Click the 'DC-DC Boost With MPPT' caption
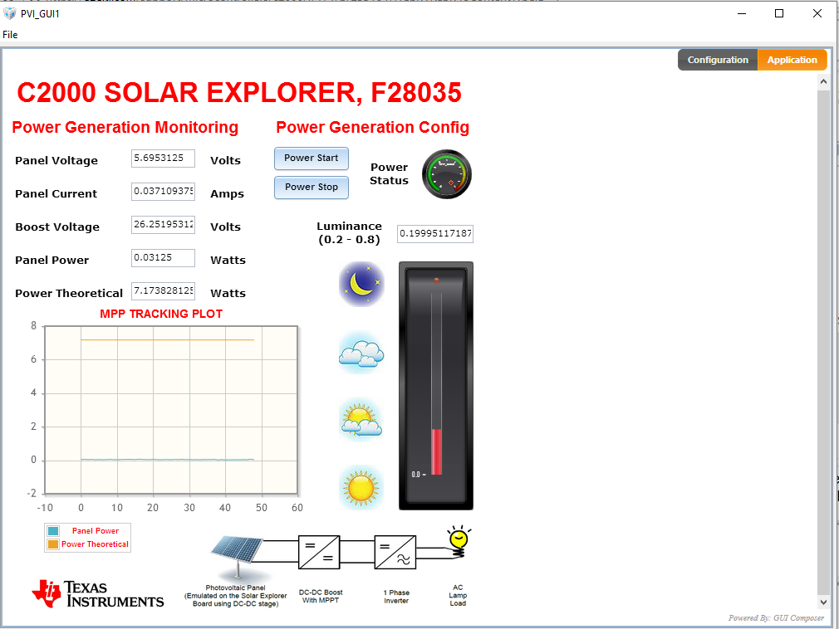The width and height of the screenshot is (839, 629). (321, 597)
